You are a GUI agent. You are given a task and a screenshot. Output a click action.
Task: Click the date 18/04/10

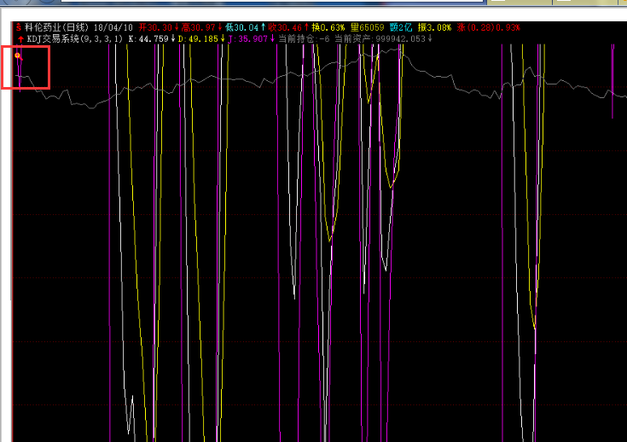(113, 27)
